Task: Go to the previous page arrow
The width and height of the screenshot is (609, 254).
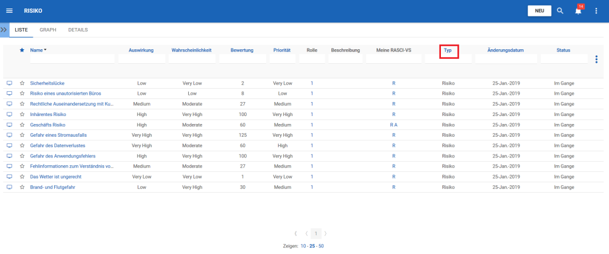Action: (x=306, y=233)
